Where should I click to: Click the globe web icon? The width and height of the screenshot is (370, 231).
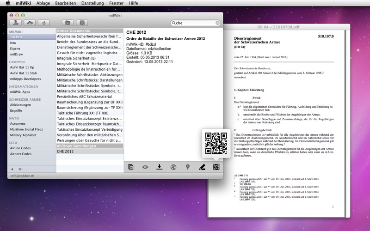coord(173,167)
